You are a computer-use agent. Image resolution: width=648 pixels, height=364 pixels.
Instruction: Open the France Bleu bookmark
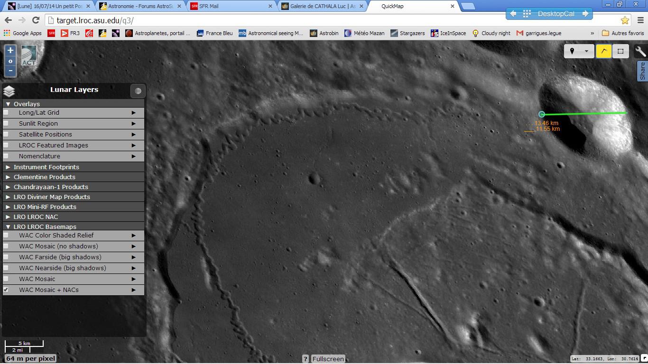(x=214, y=33)
